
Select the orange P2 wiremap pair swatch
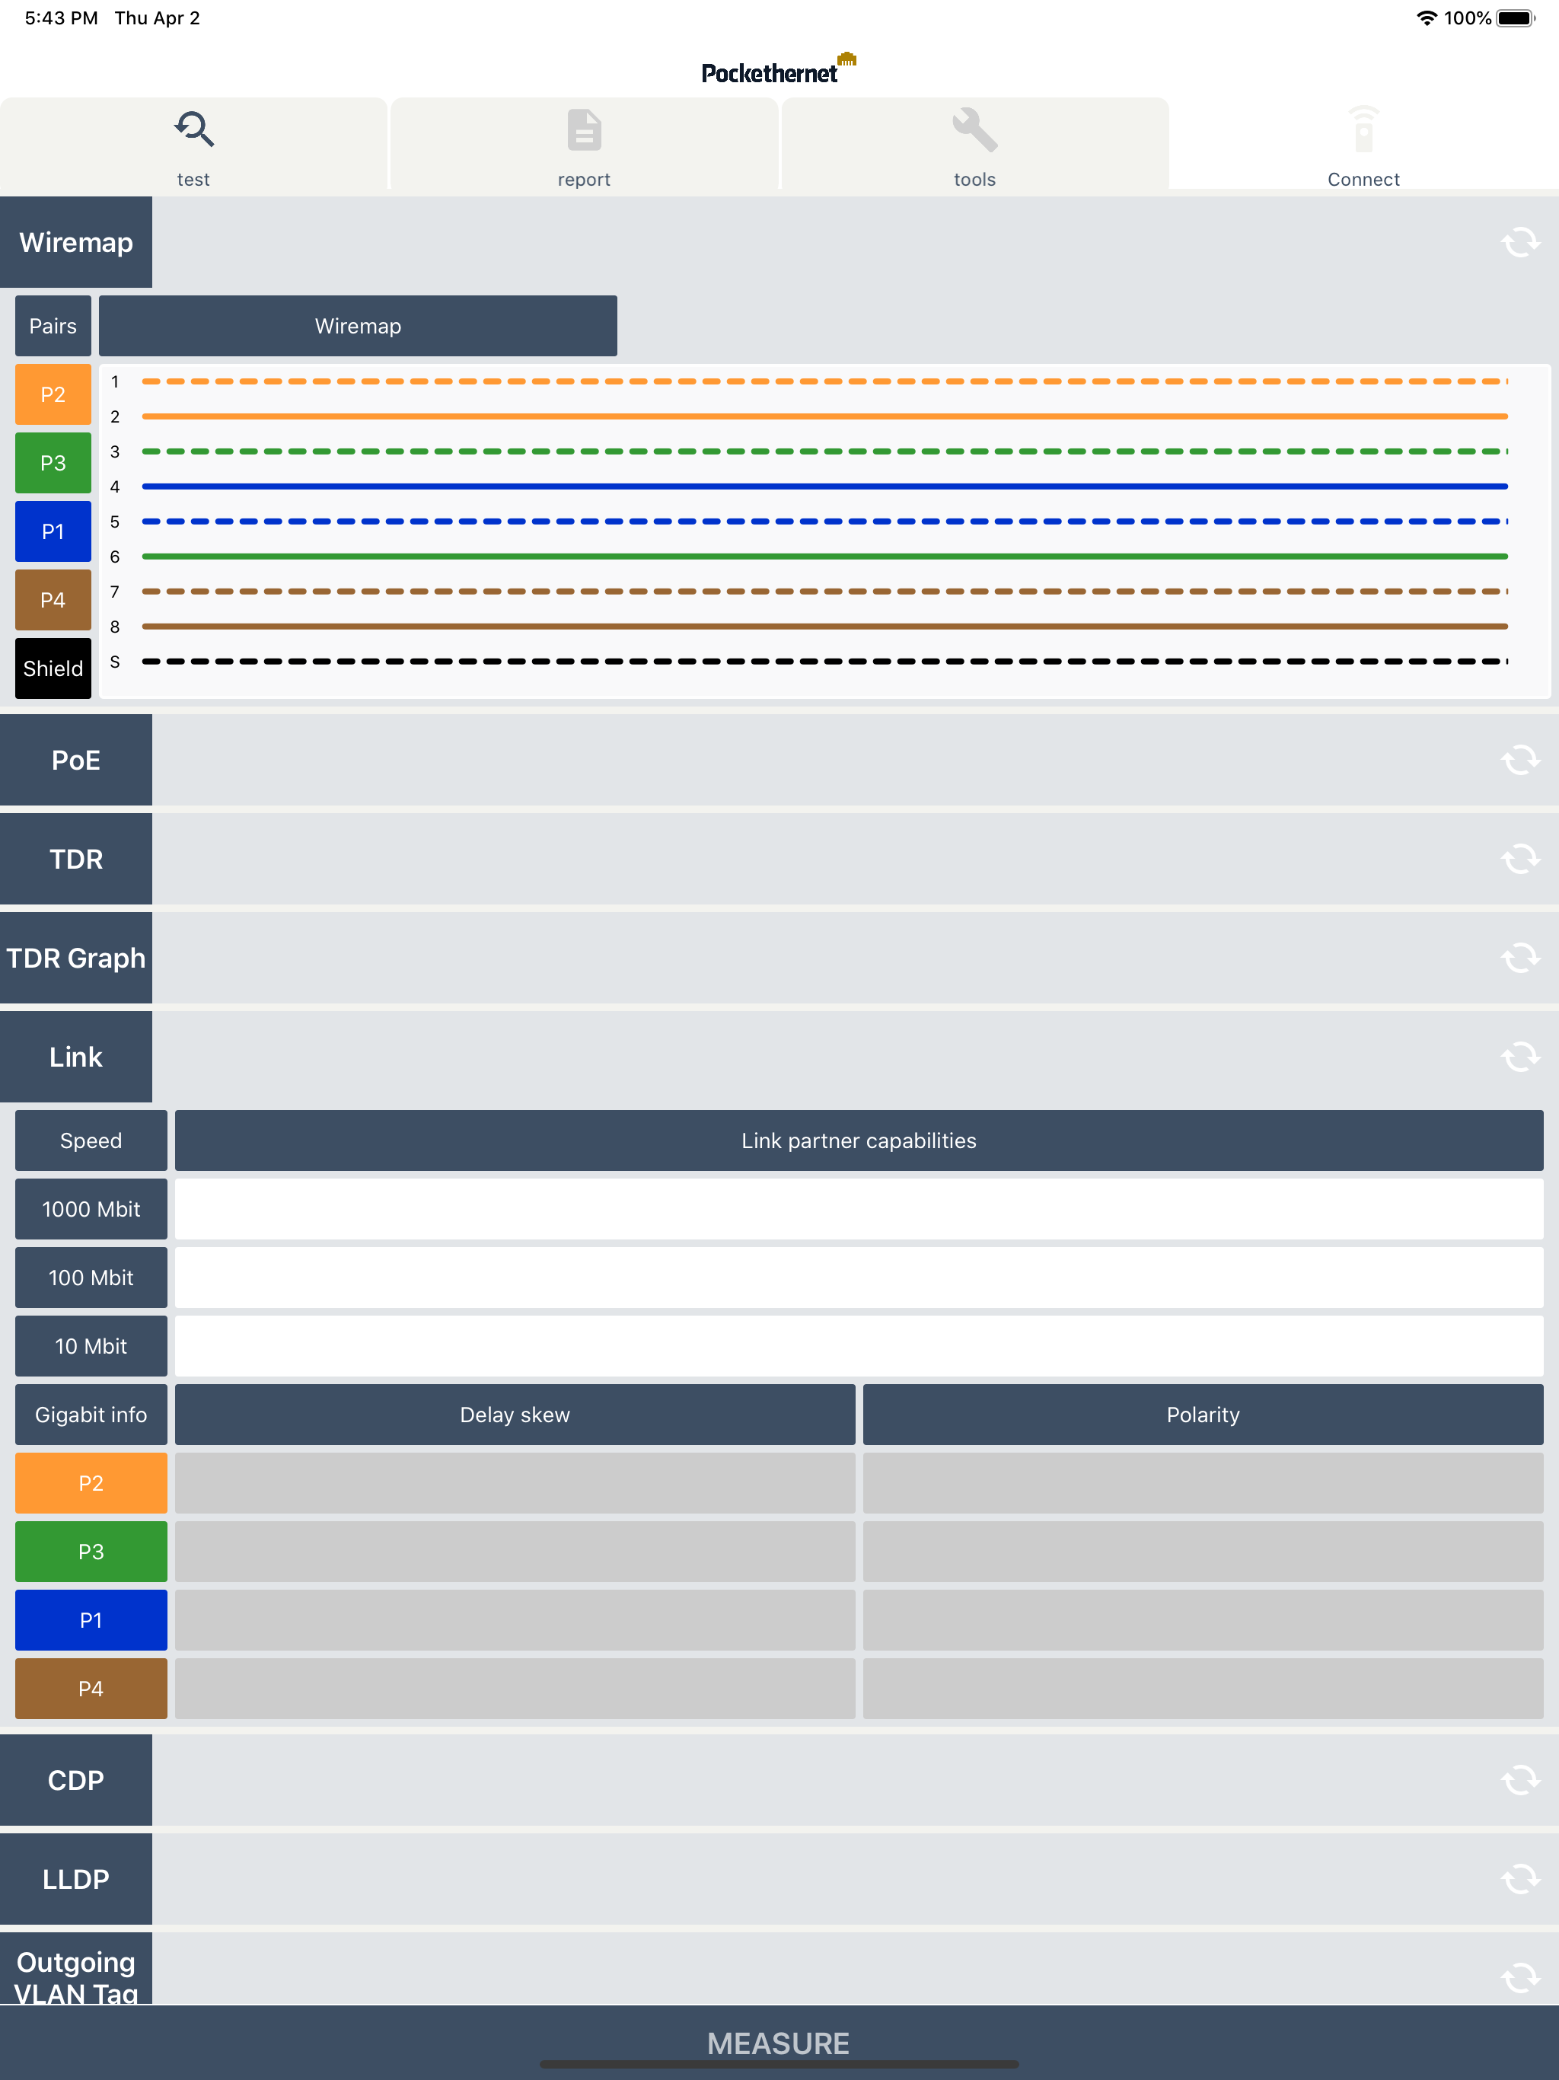point(53,395)
